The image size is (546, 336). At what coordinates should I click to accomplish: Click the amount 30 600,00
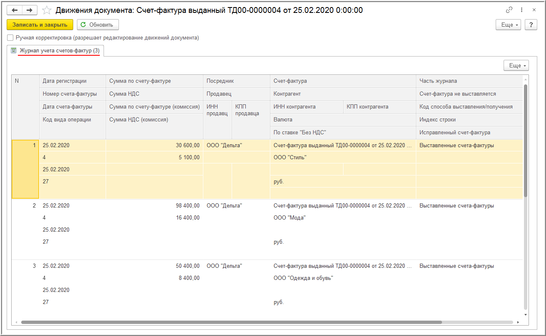(x=188, y=146)
